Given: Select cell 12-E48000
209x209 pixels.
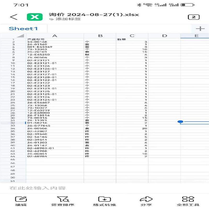Looking at the screenshot, I should 55,113.
